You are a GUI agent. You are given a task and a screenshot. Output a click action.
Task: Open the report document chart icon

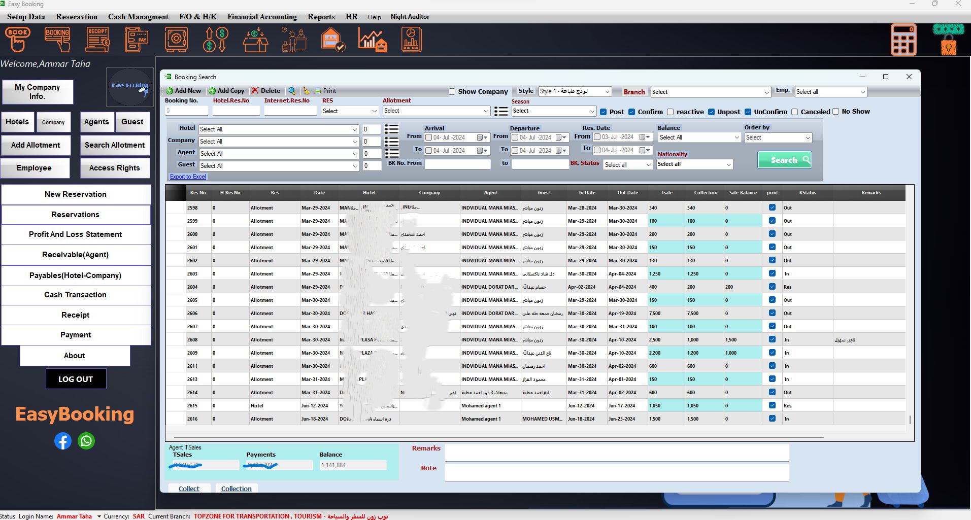pyautogui.click(x=411, y=40)
